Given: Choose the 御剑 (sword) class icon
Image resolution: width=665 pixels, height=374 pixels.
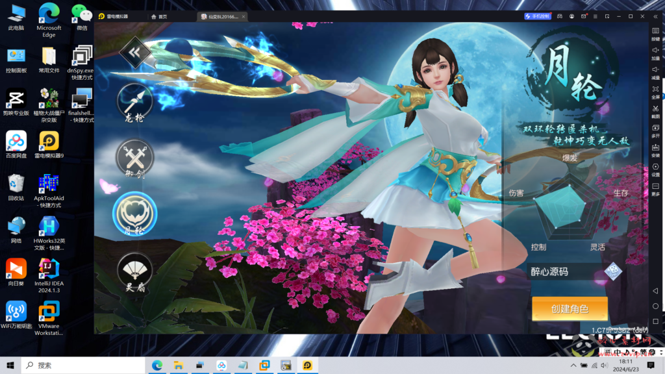Looking at the screenshot, I should coord(134,156).
